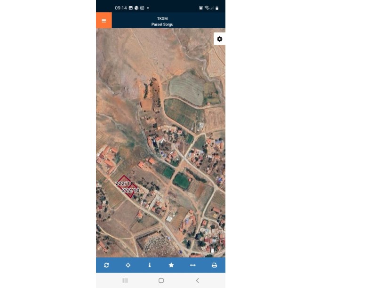This screenshot has width=384, height=288.
Task: Select the measure distance arrow icon
Action: (x=193, y=265)
